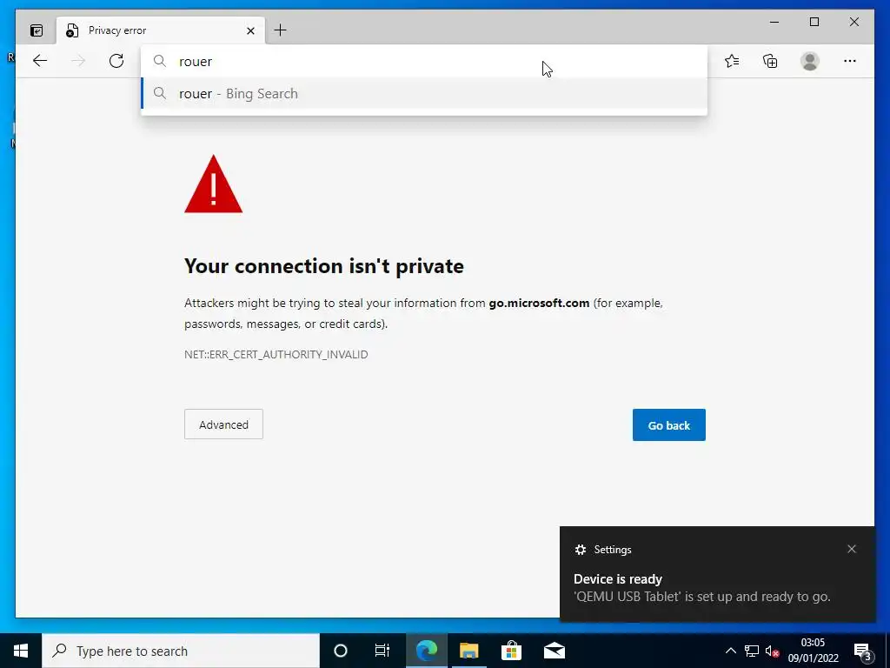Maximize the Edge window
Viewport: 890px width, 668px height.
814,22
